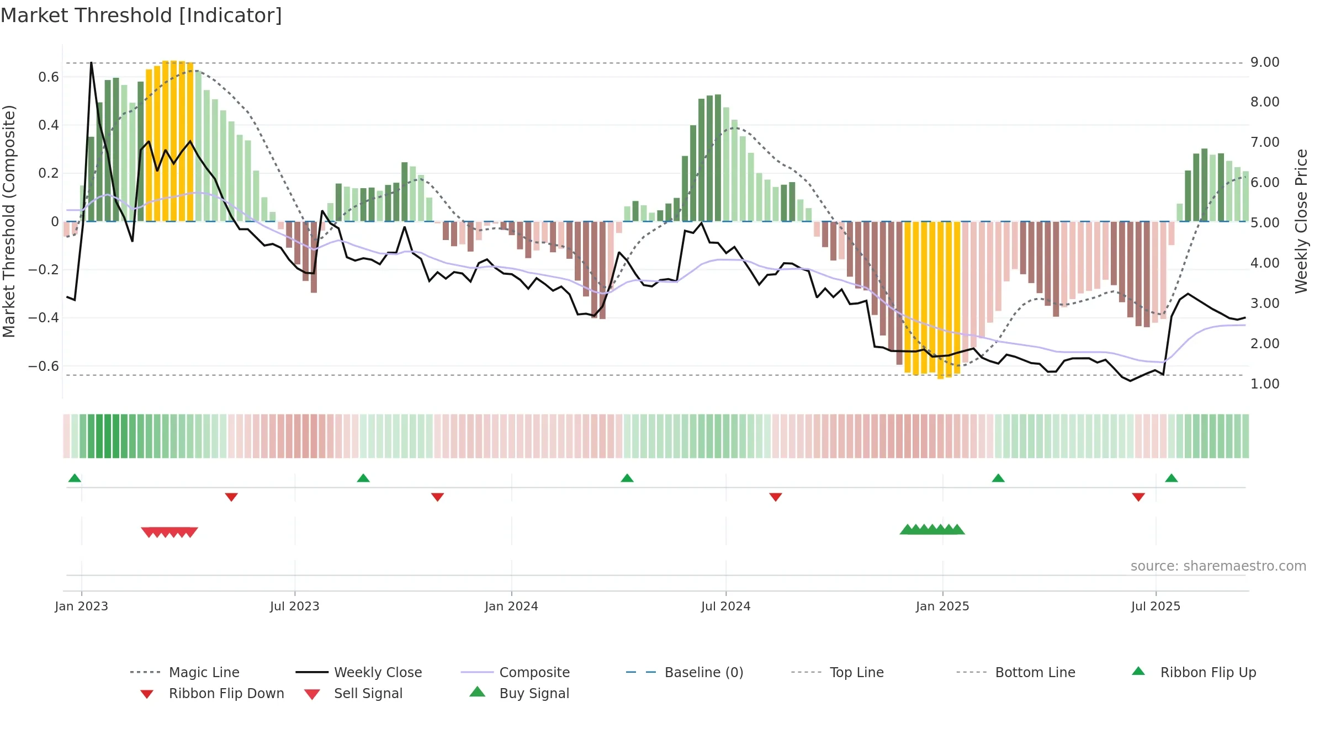
Task: Toggle the Top Line legend entry
Action: tap(837, 672)
